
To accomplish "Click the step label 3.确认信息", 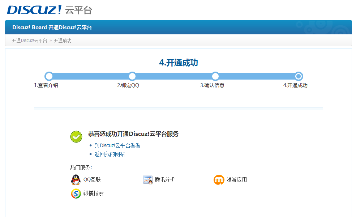I will coord(212,85).
